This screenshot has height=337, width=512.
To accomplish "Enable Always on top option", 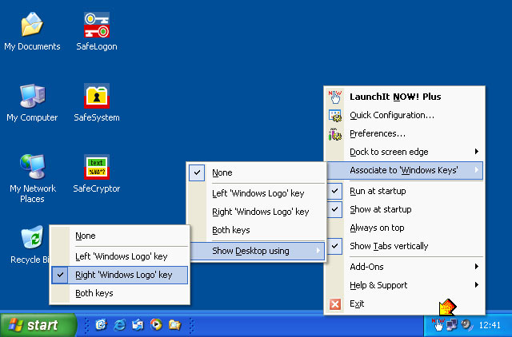I will tap(404, 228).
